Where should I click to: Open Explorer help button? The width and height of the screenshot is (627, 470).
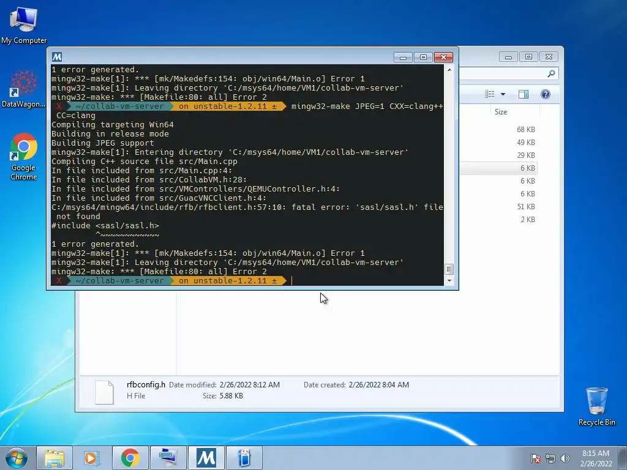click(546, 94)
